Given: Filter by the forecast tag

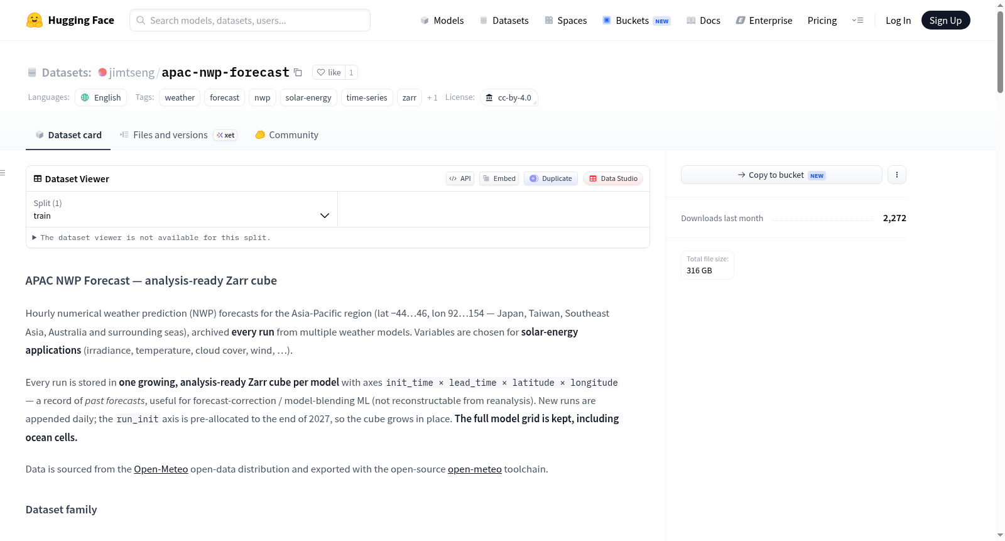Looking at the screenshot, I should pyautogui.click(x=224, y=97).
